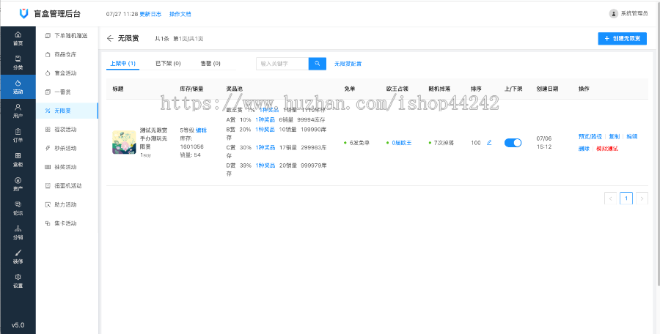
Task: Click 预览/路径 in the actions column
Action: pyautogui.click(x=590, y=137)
